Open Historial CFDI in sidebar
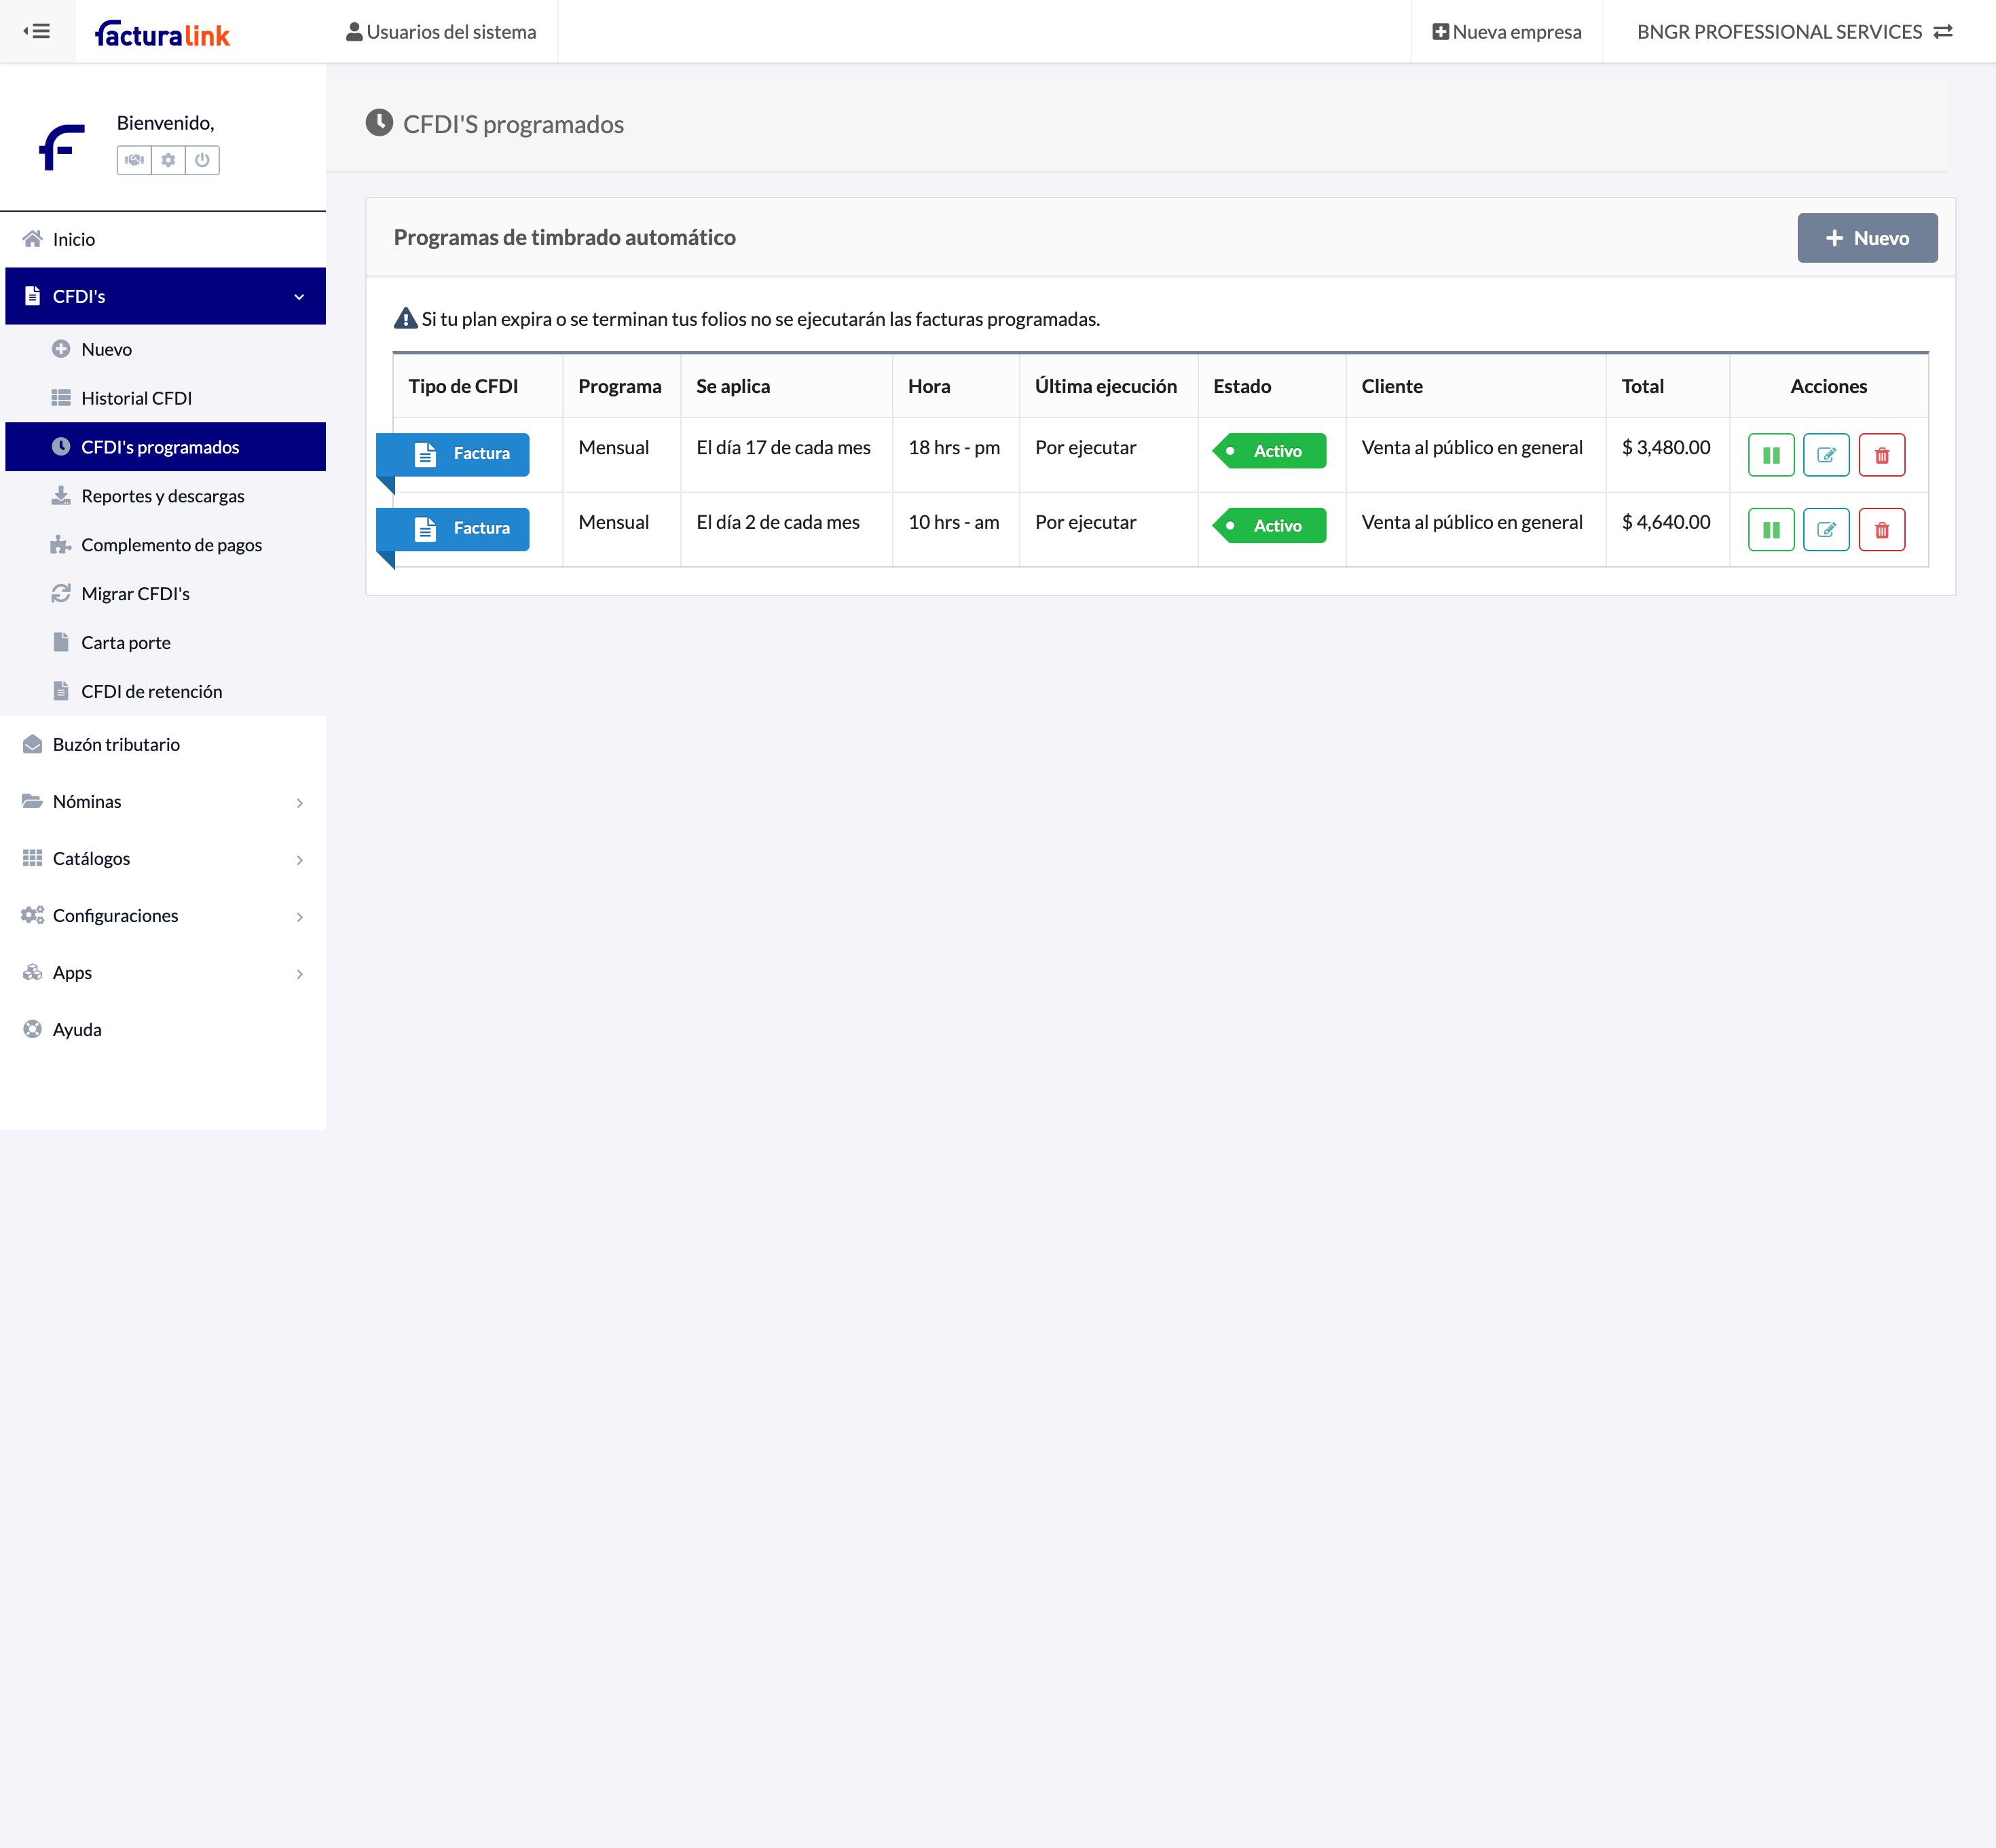This screenshot has height=1848, width=1996. [x=136, y=398]
